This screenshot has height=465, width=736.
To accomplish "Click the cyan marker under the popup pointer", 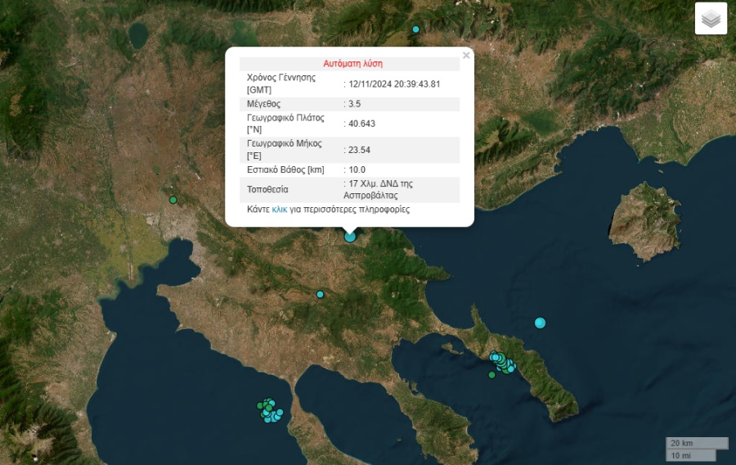I will point(350,237).
